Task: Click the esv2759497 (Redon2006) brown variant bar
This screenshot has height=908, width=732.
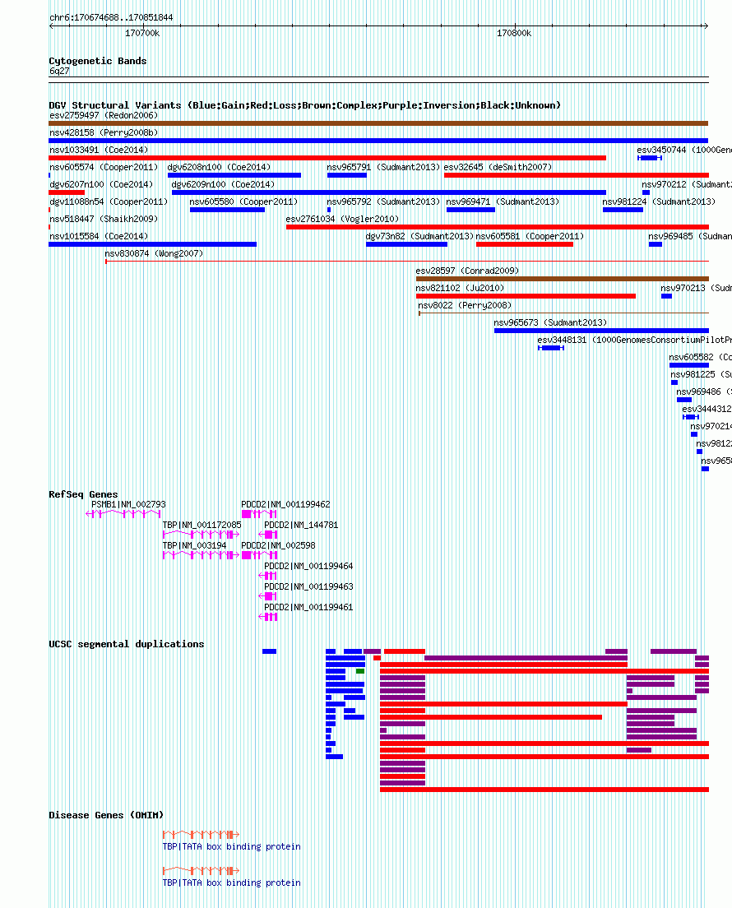Action: tap(378, 123)
